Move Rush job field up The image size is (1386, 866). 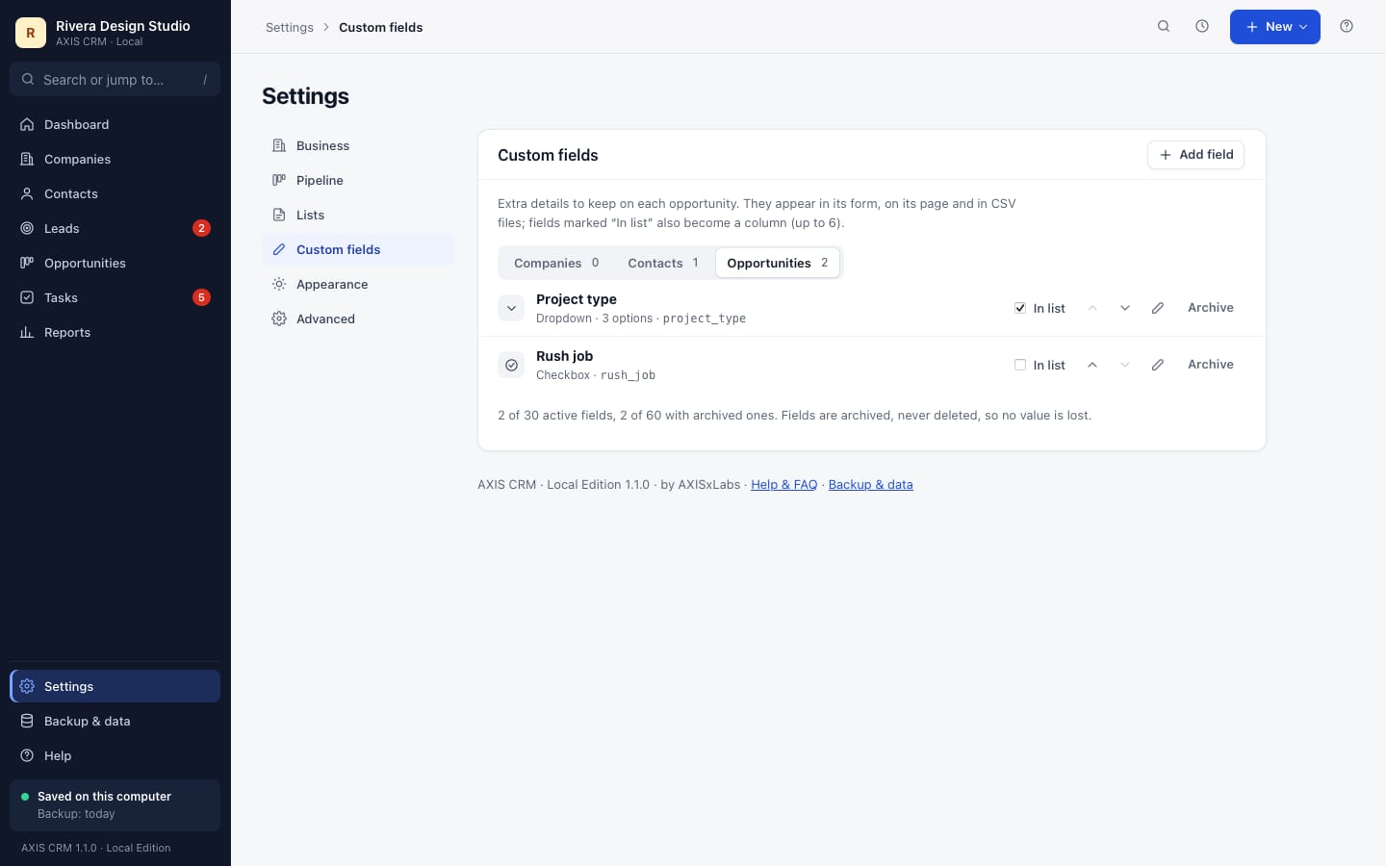click(x=1092, y=365)
